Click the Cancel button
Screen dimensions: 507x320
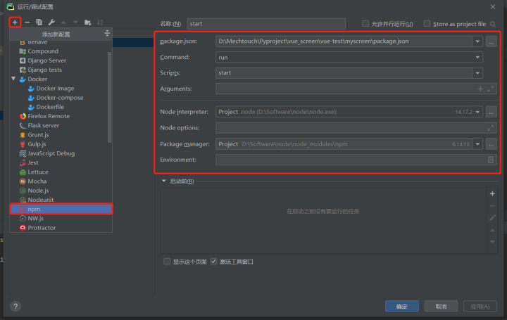(441, 306)
